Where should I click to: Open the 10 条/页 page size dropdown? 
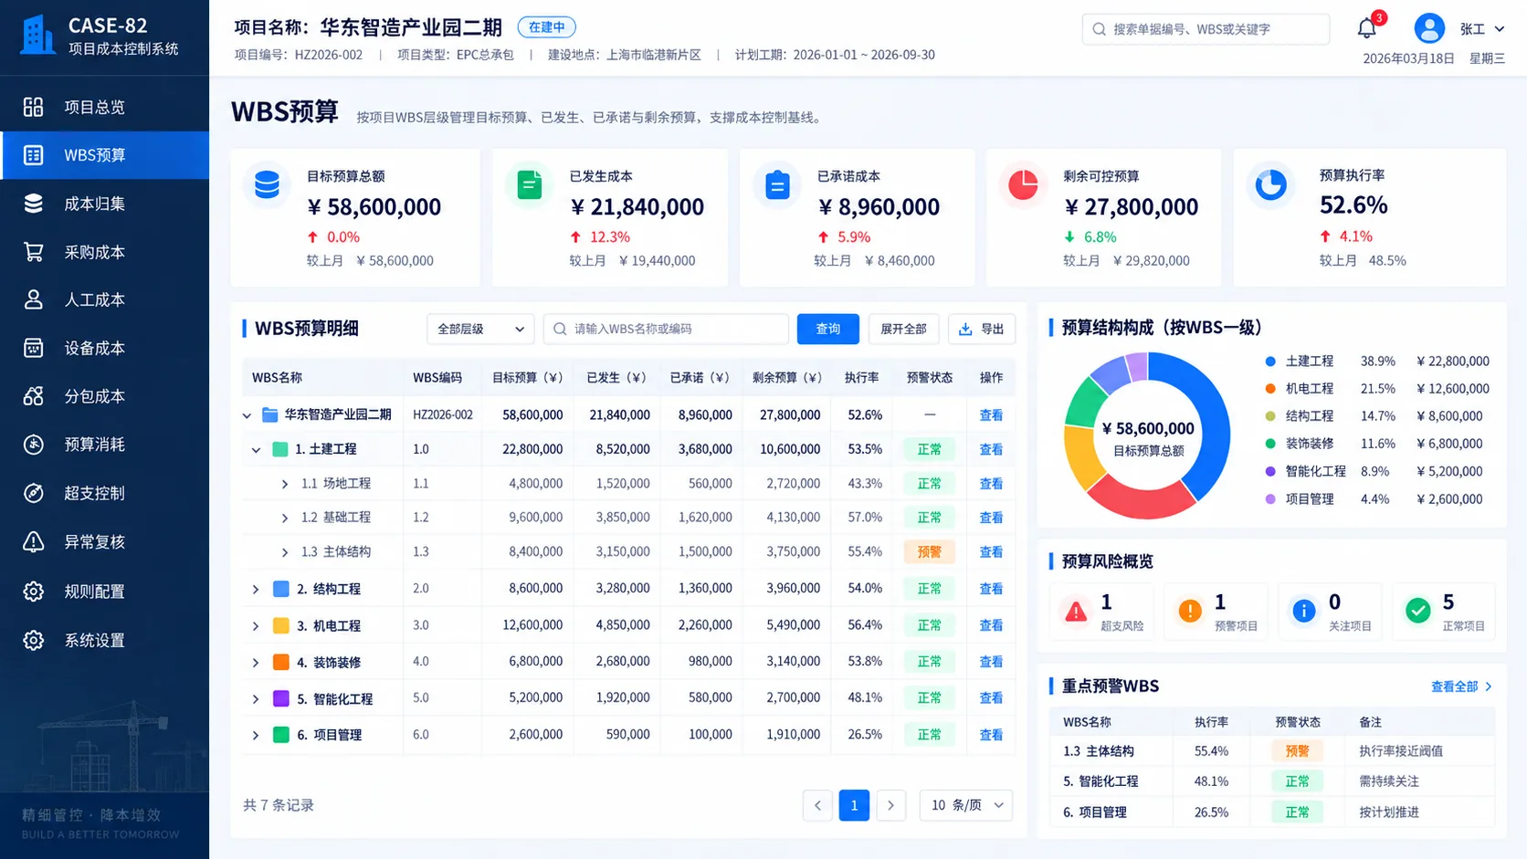click(x=966, y=805)
